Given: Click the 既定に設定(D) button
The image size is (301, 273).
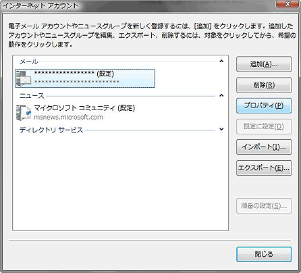Looking at the screenshot, I should click(x=264, y=126).
